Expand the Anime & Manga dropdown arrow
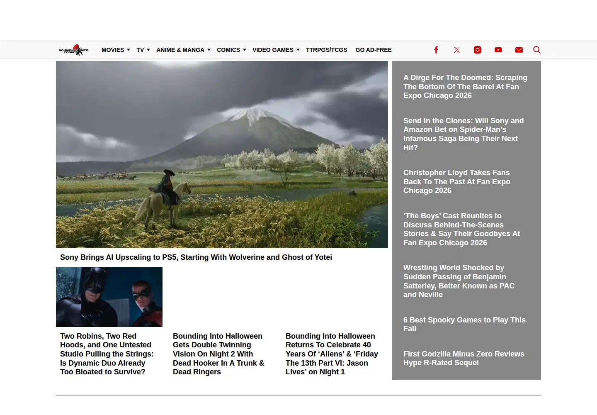 (x=209, y=50)
